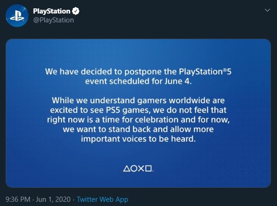This screenshot has height=206, width=277.
Task: Open the PlayStation display name link
Action: click(x=51, y=11)
